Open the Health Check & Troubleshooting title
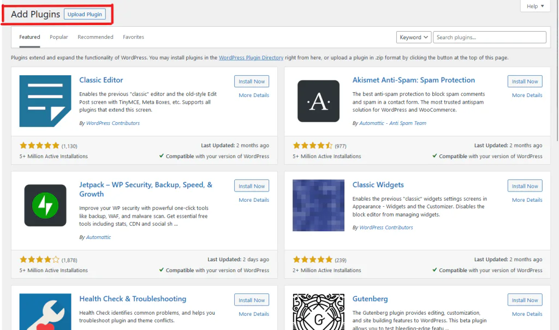 pyautogui.click(x=133, y=299)
